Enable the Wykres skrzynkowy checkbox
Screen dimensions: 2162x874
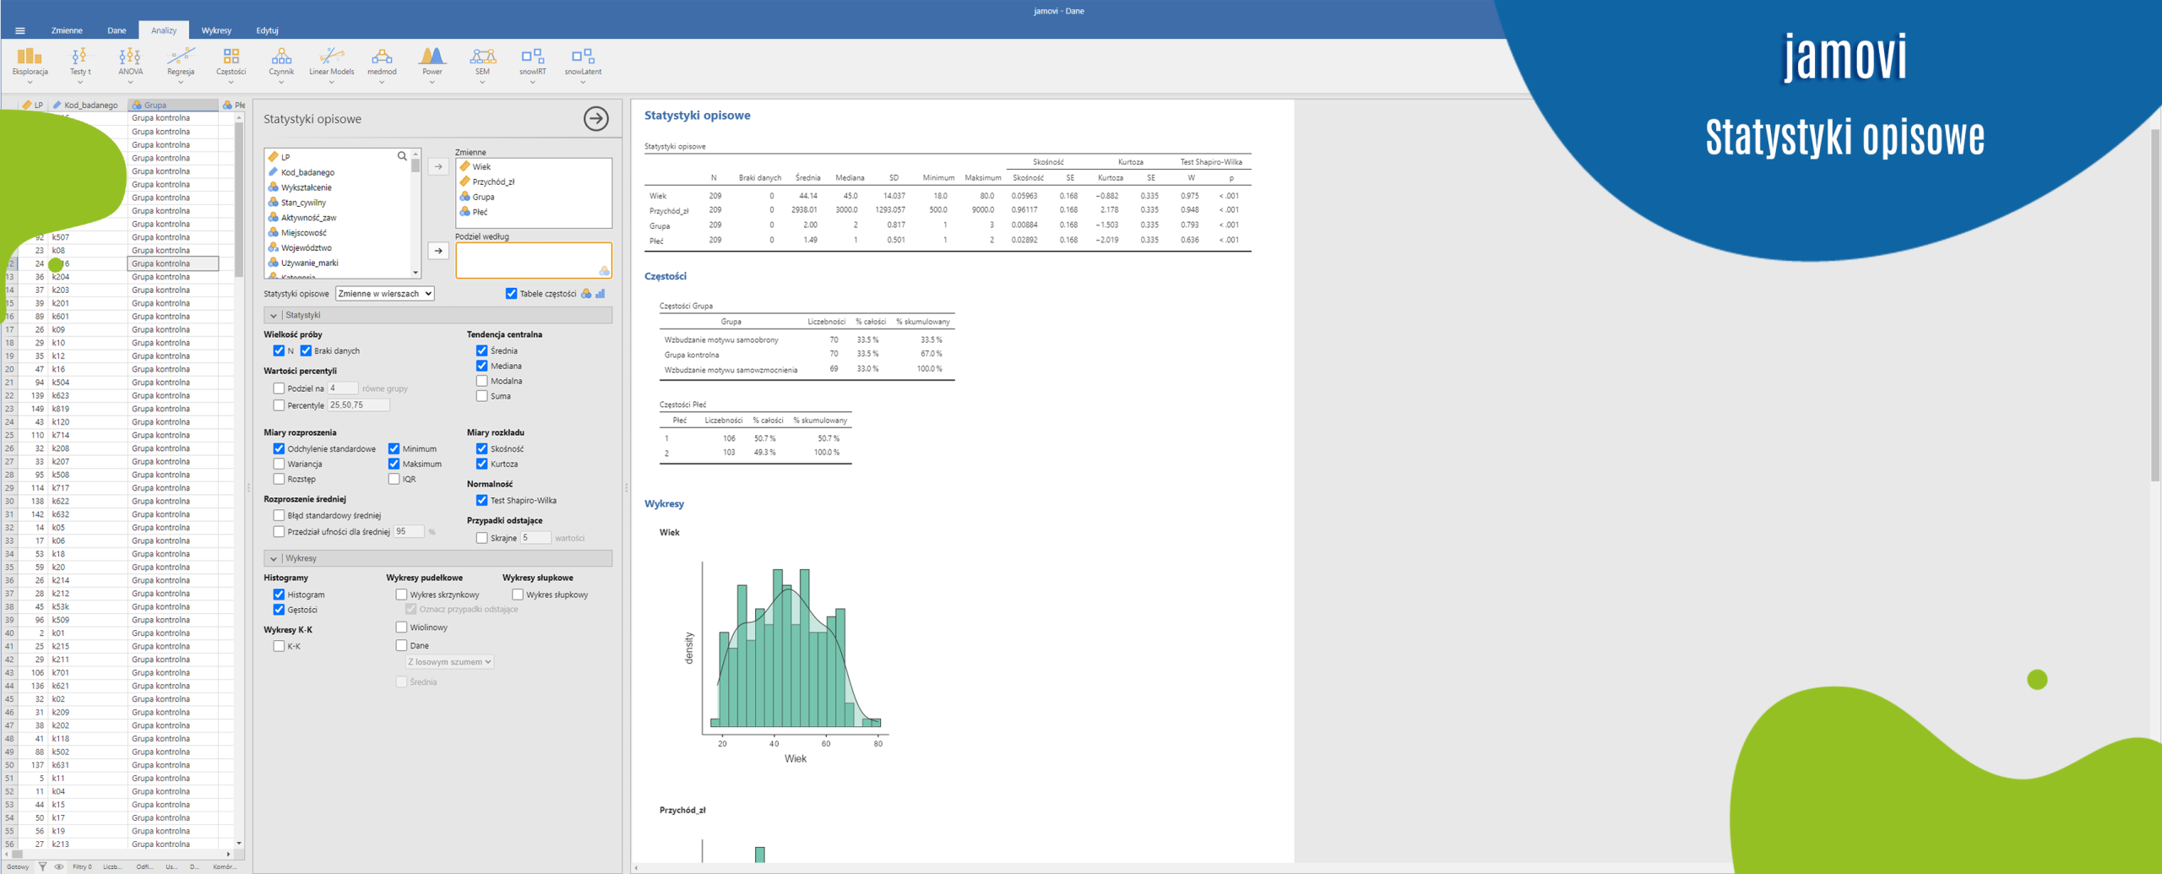pos(401,594)
